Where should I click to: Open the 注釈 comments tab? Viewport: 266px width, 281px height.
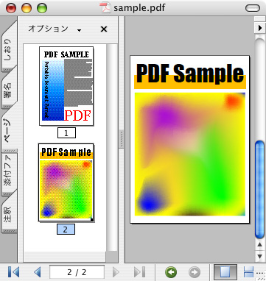point(10,216)
